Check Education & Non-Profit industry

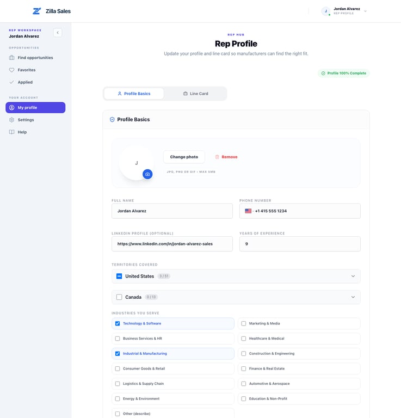[x=244, y=399]
